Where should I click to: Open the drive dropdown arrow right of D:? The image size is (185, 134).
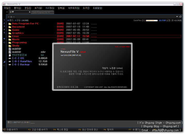[14, 17]
